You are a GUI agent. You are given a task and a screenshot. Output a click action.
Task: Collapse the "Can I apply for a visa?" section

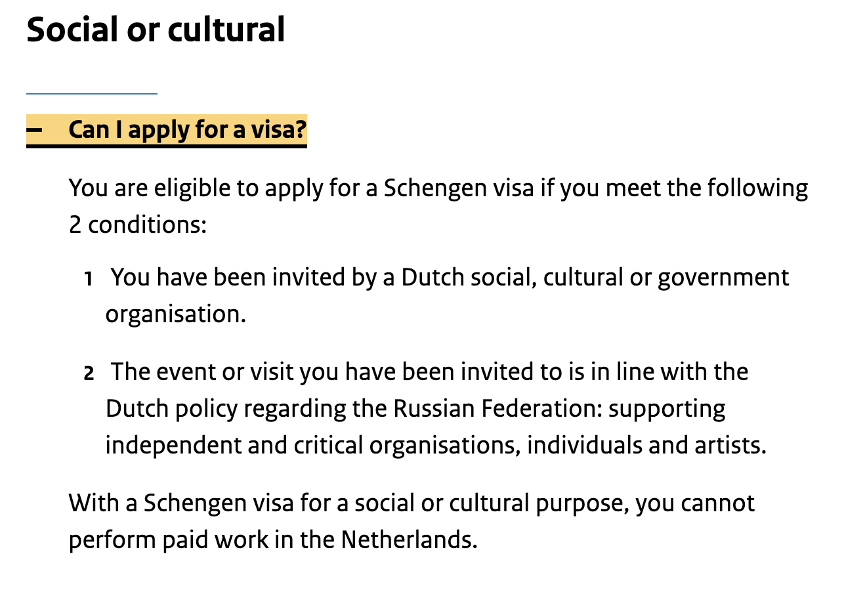(187, 130)
